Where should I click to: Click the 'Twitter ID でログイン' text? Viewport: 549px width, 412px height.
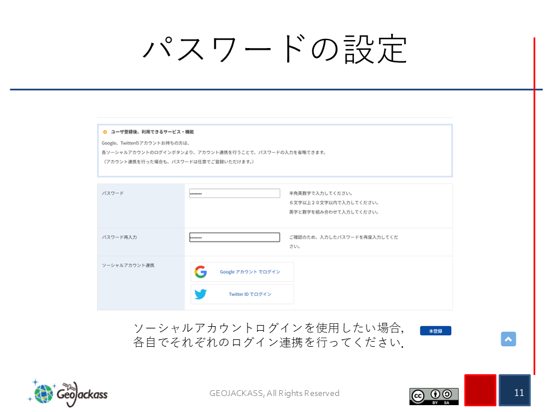[250, 294]
